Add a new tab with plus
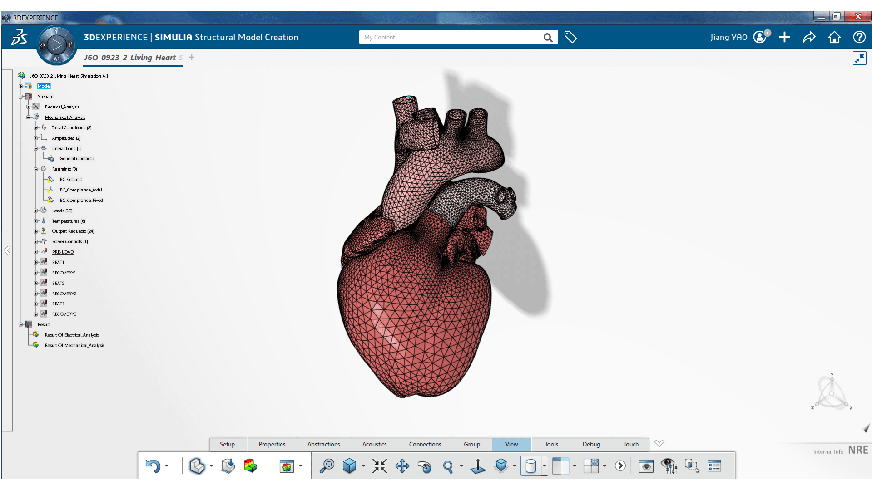 click(x=192, y=57)
